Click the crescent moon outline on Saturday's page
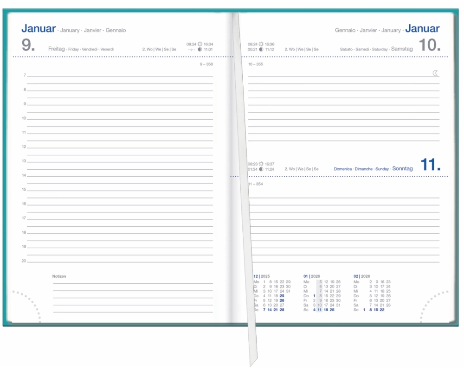 point(435,73)
